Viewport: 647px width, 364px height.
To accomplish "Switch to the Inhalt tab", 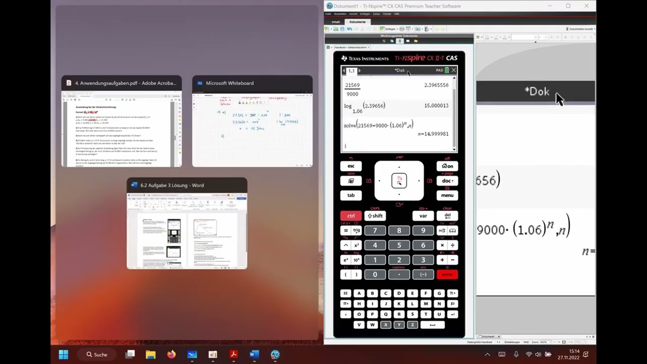I will [336, 22].
